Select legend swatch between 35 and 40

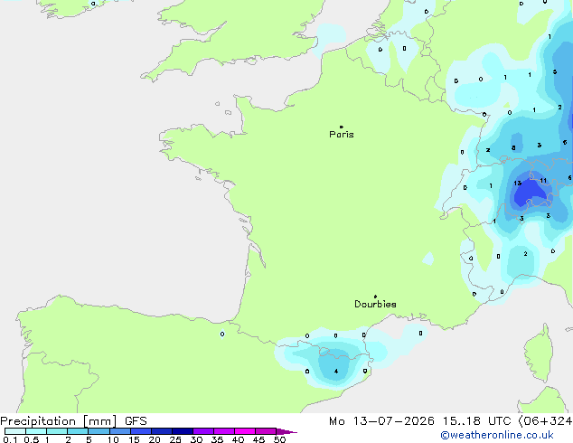(x=224, y=431)
